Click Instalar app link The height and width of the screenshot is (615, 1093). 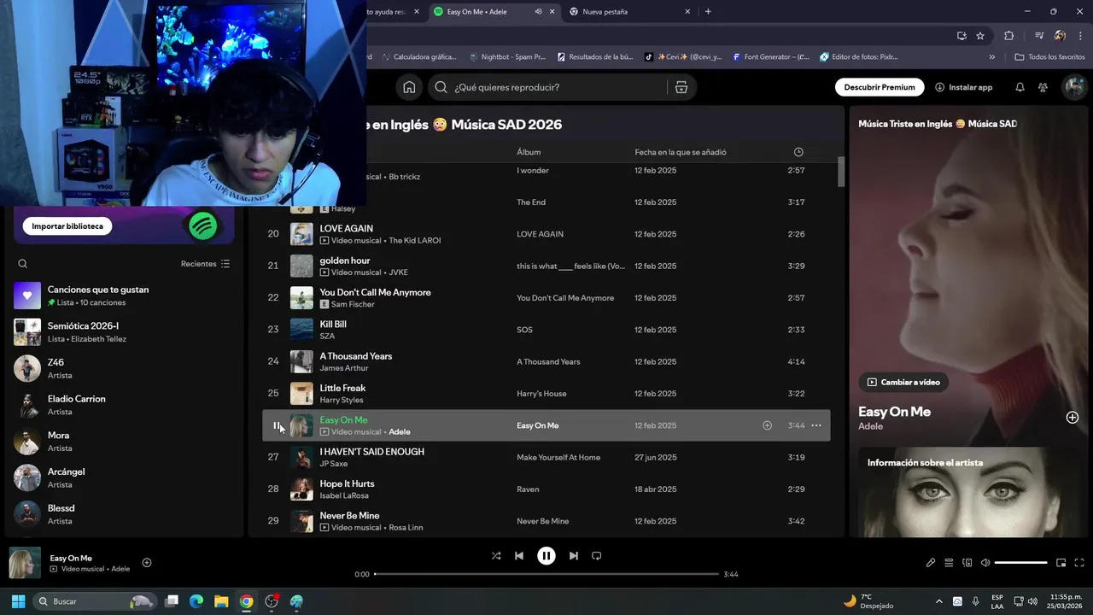tap(964, 87)
